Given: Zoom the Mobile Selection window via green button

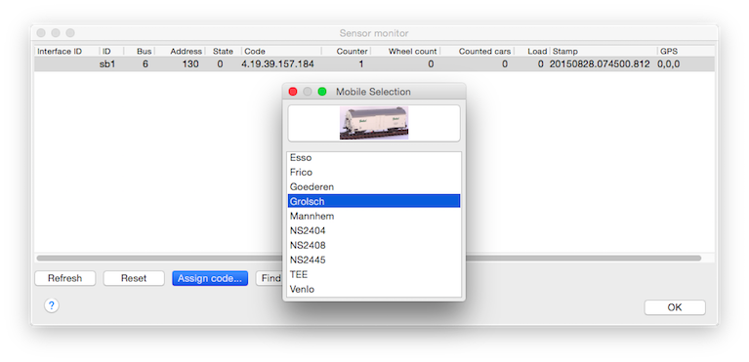Looking at the screenshot, I should (x=322, y=91).
